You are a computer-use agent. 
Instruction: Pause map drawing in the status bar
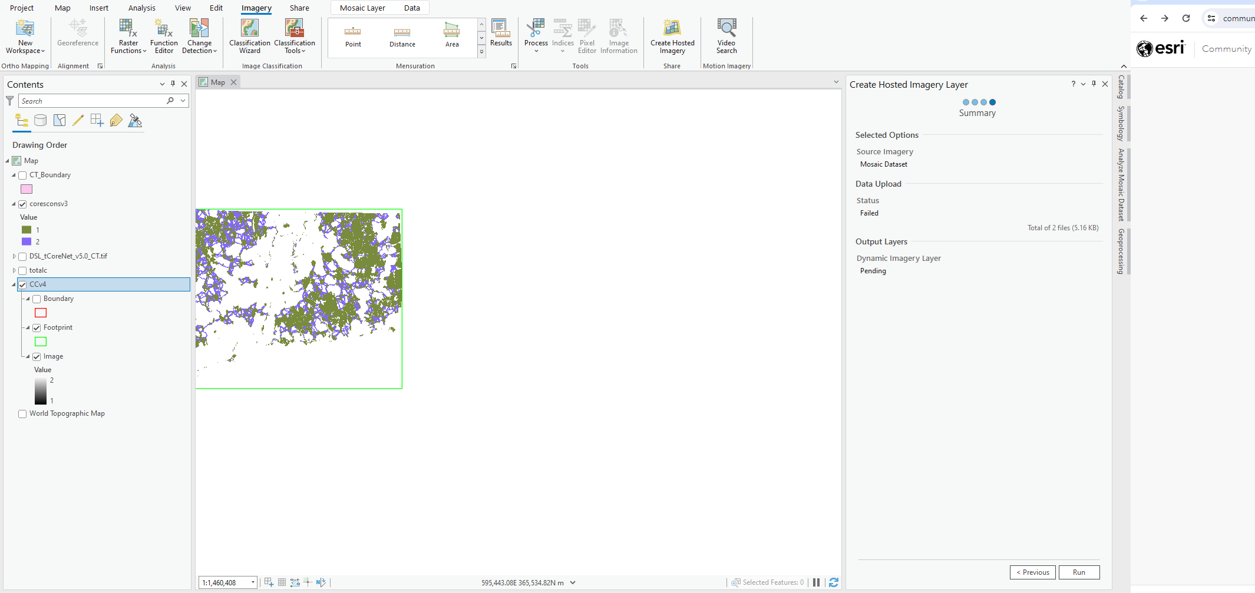tap(816, 582)
